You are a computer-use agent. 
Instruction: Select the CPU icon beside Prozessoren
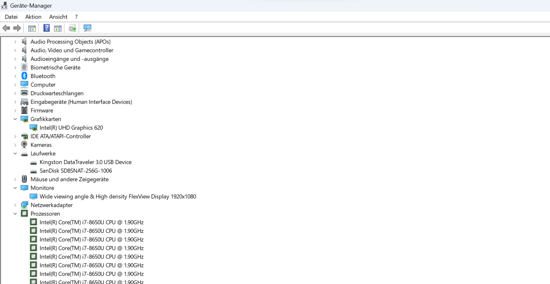click(24, 213)
